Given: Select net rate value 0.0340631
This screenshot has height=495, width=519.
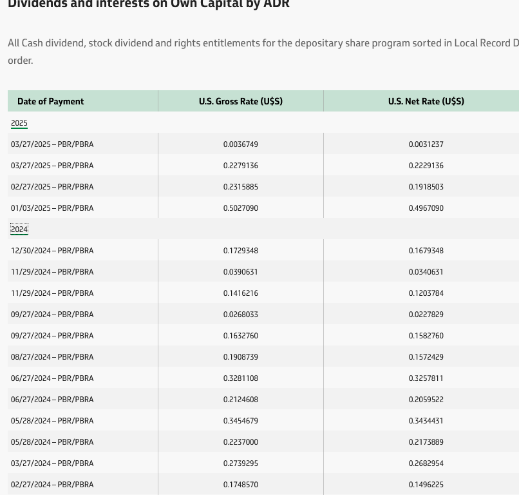Looking at the screenshot, I should [426, 272].
